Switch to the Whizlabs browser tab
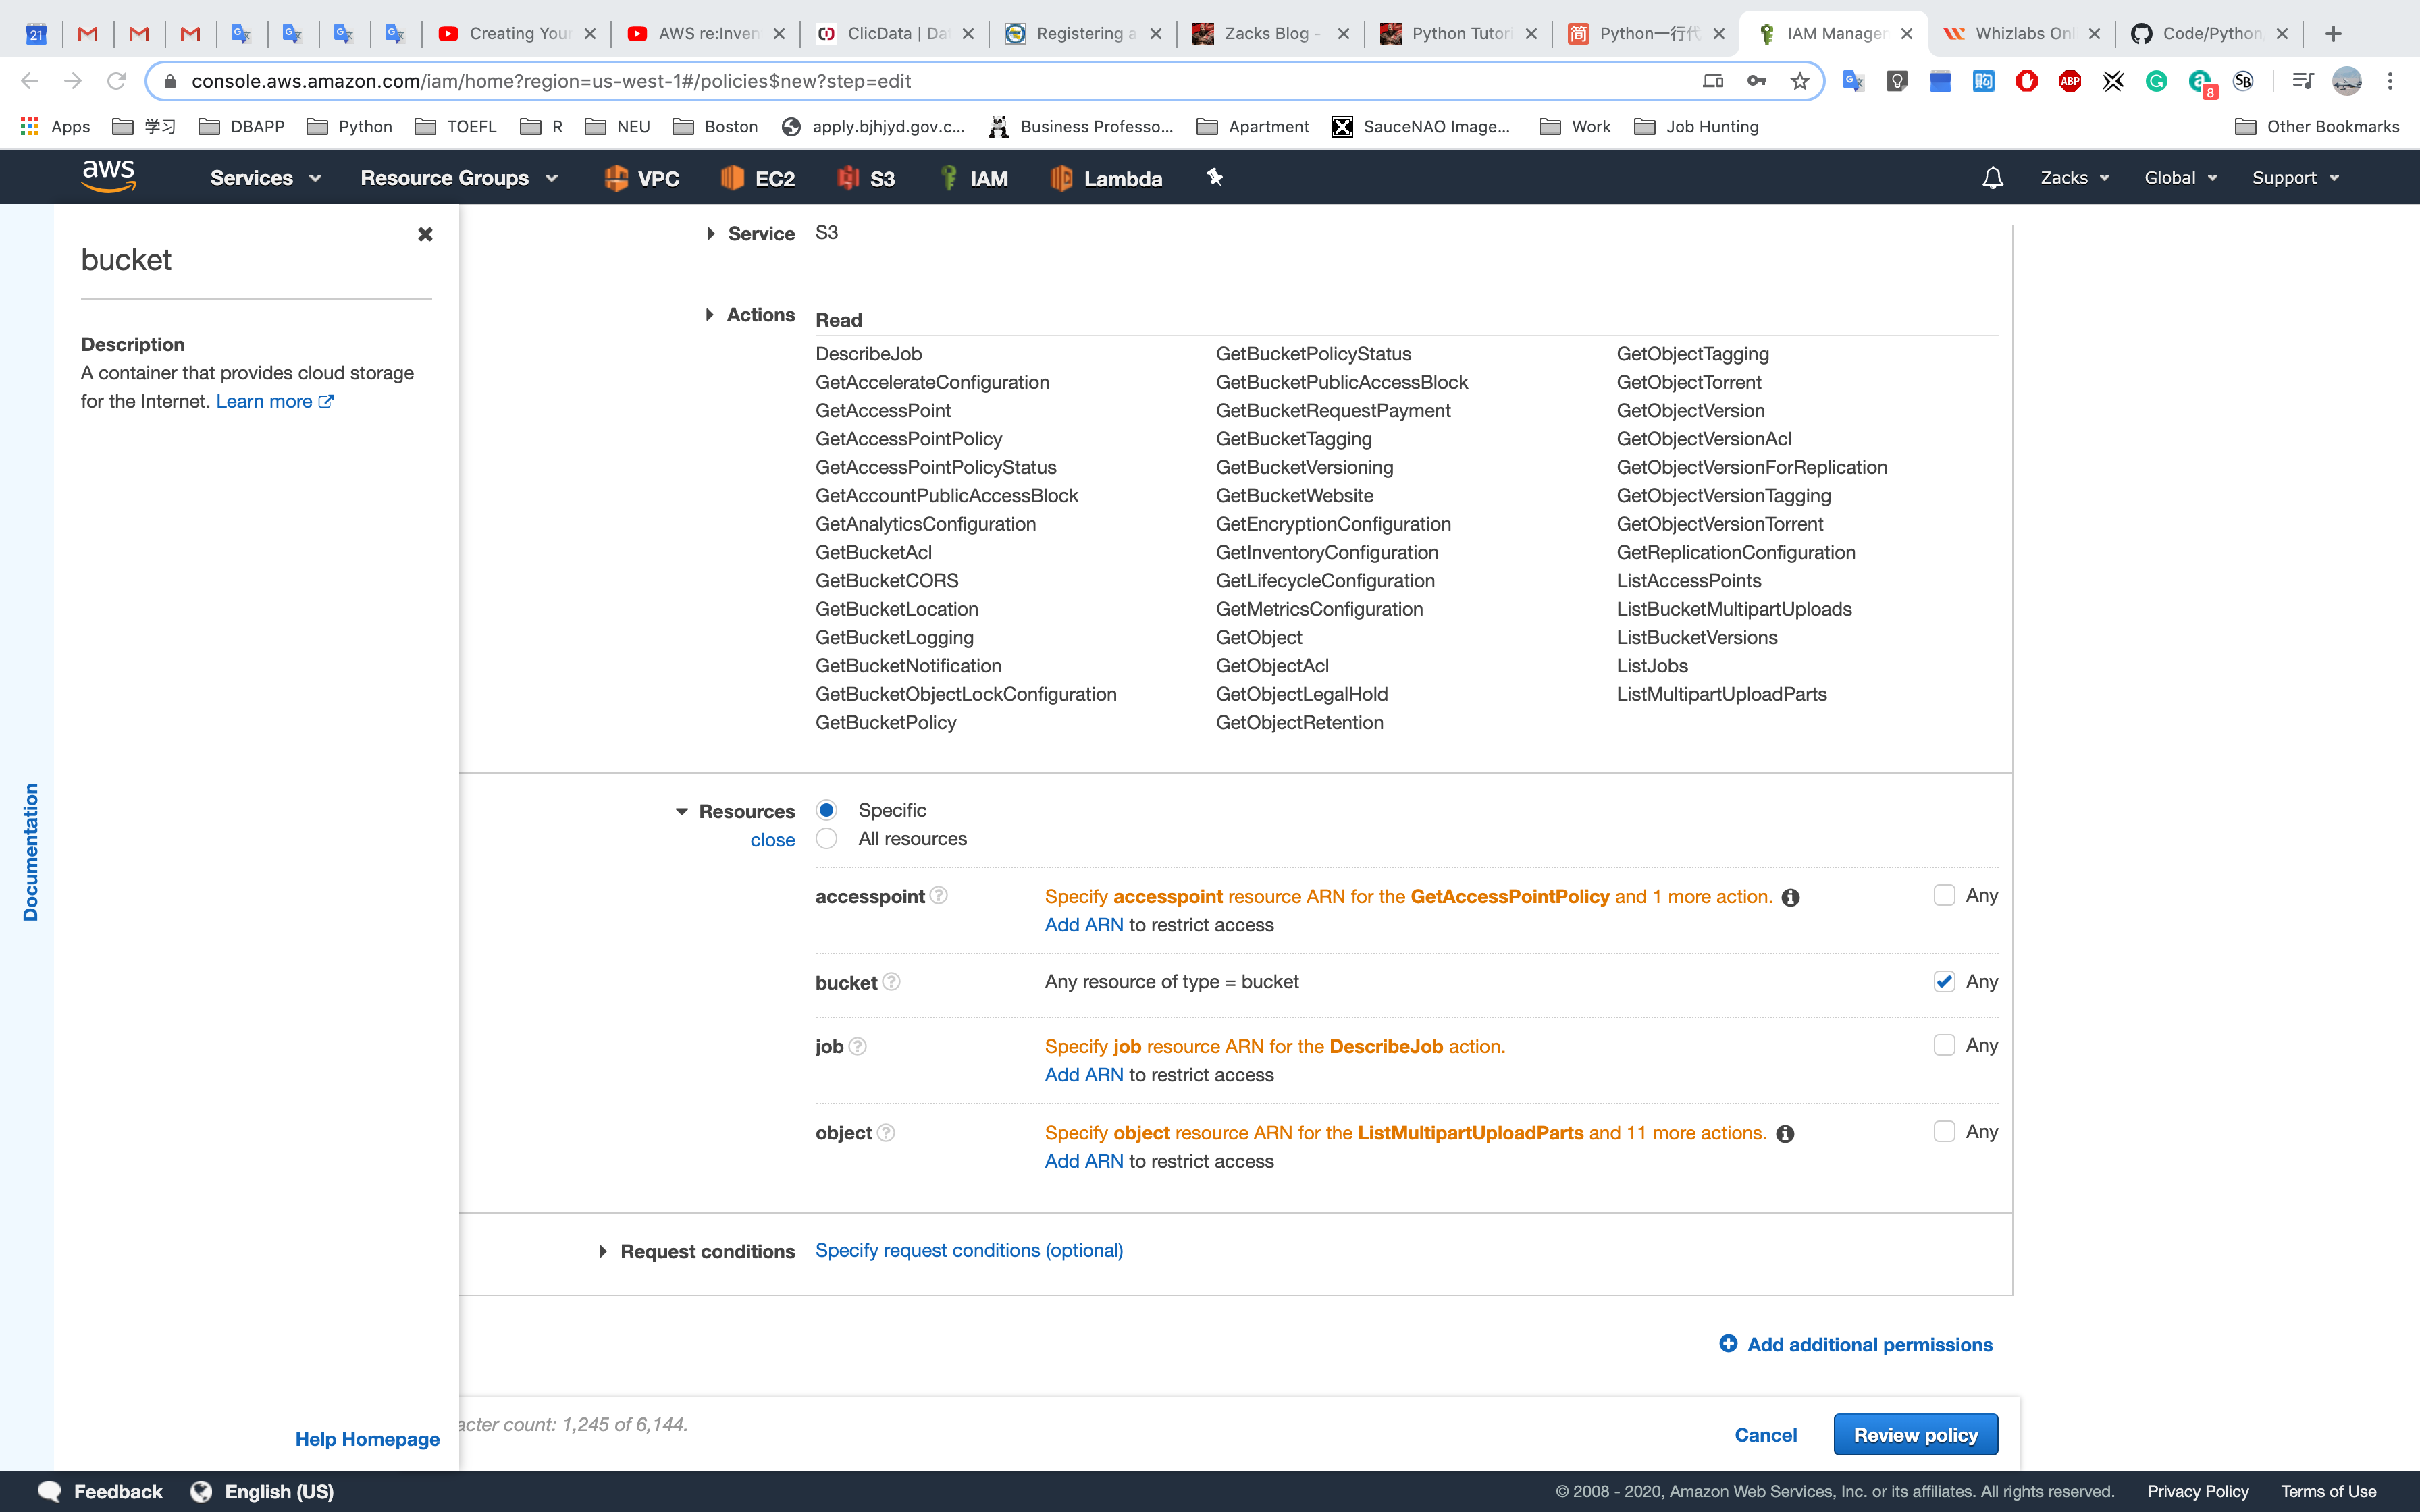 pos(2020,33)
